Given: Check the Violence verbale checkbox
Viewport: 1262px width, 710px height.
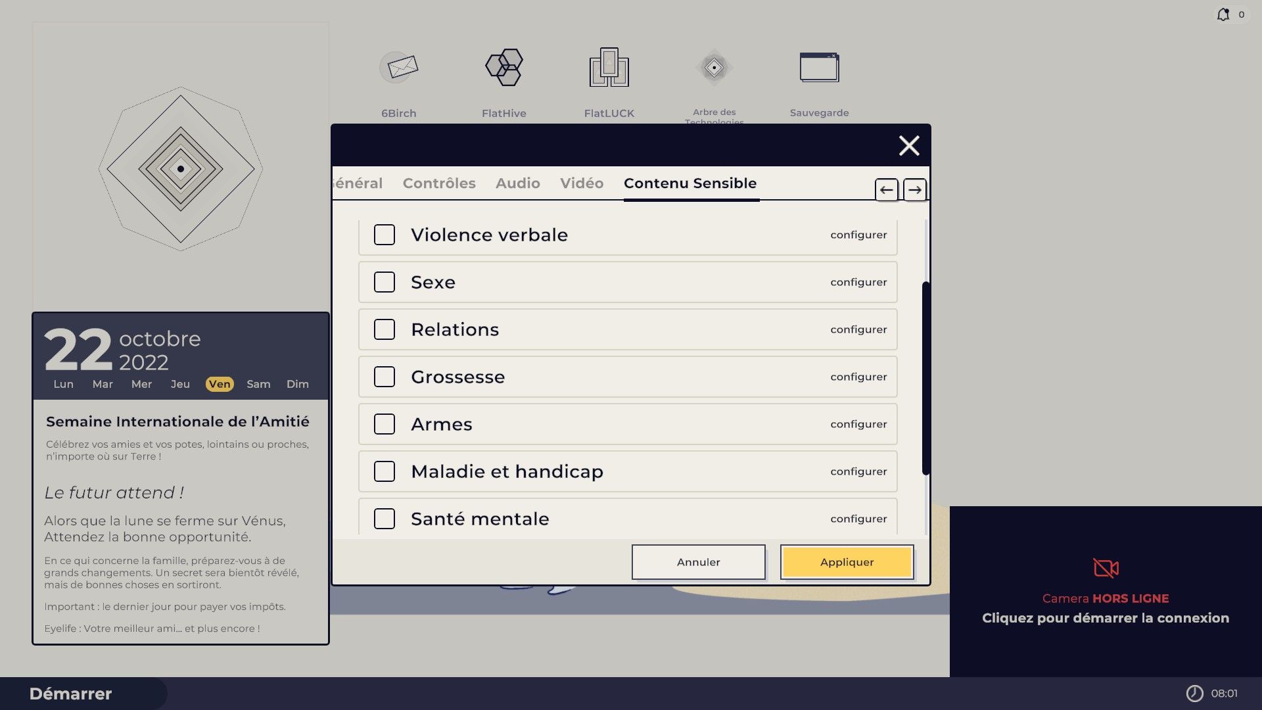Looking at the screenshot, I should pos(385,235).
